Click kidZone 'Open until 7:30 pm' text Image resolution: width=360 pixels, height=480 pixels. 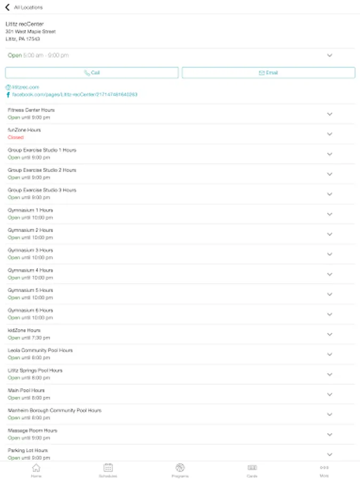point(29,338)
